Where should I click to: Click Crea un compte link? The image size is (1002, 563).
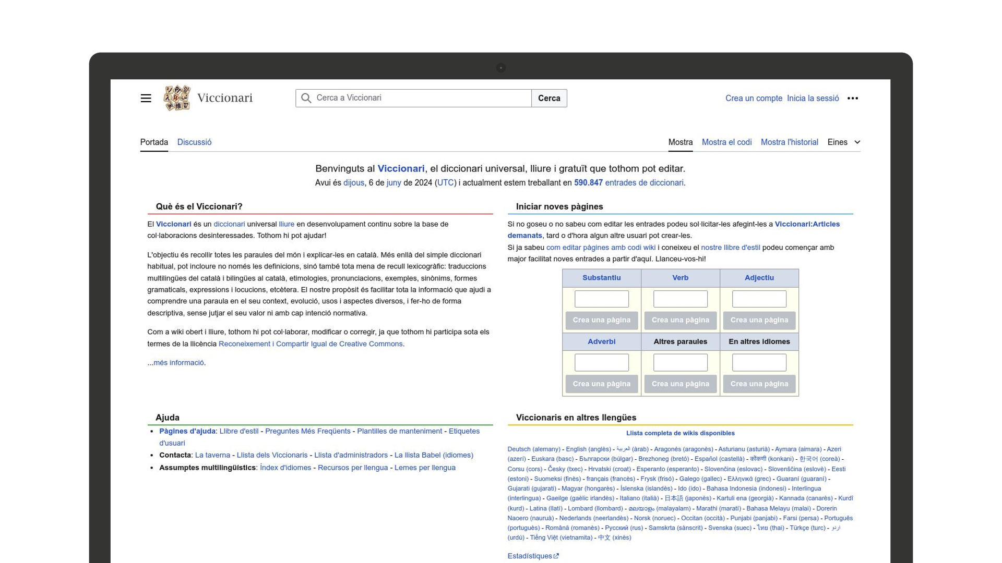754,98
